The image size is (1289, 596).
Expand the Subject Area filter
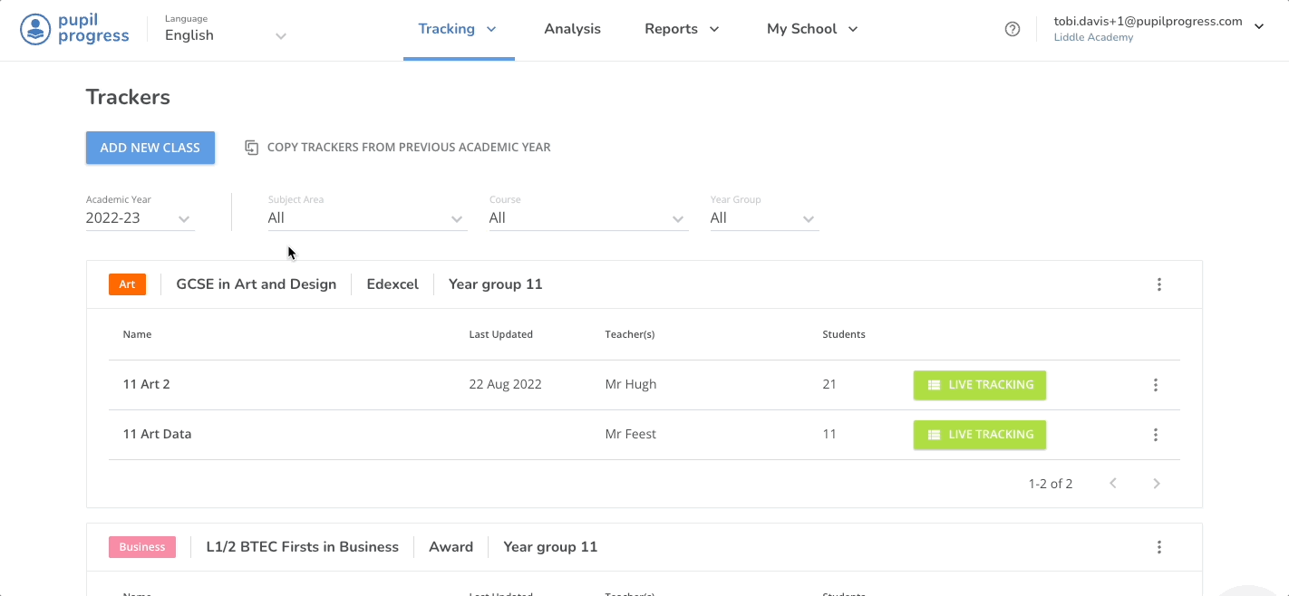pos(455,218)
